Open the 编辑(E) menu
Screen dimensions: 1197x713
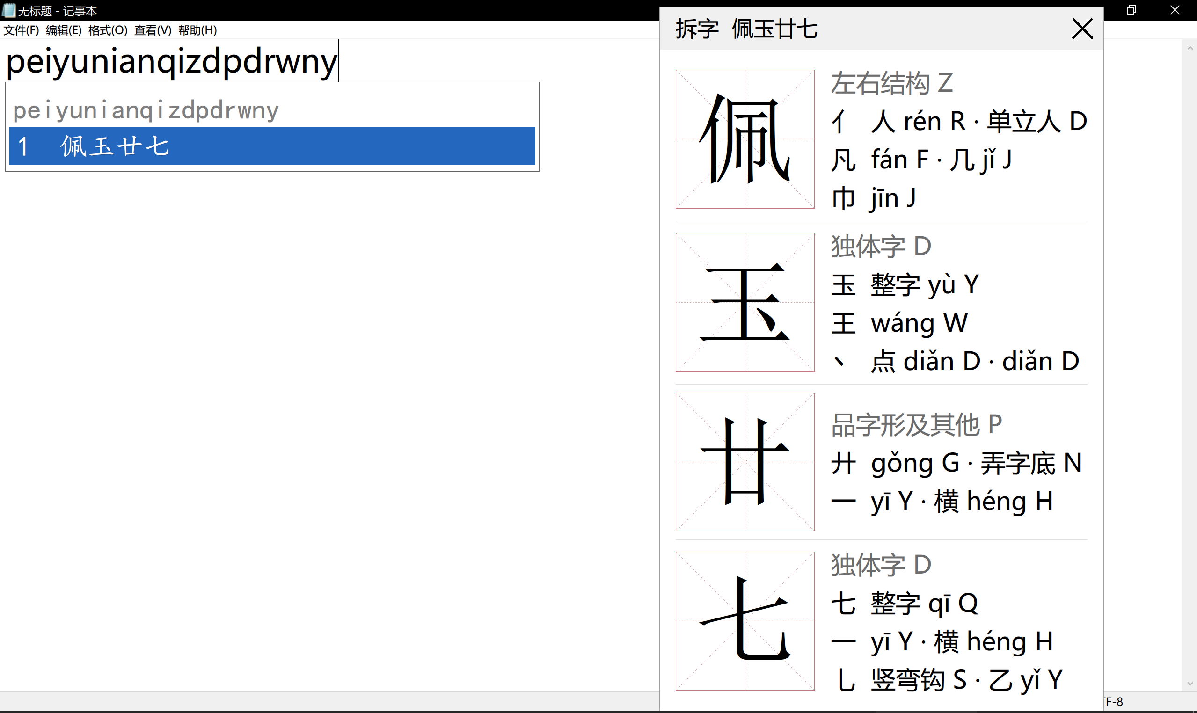[x=64, y=30]
